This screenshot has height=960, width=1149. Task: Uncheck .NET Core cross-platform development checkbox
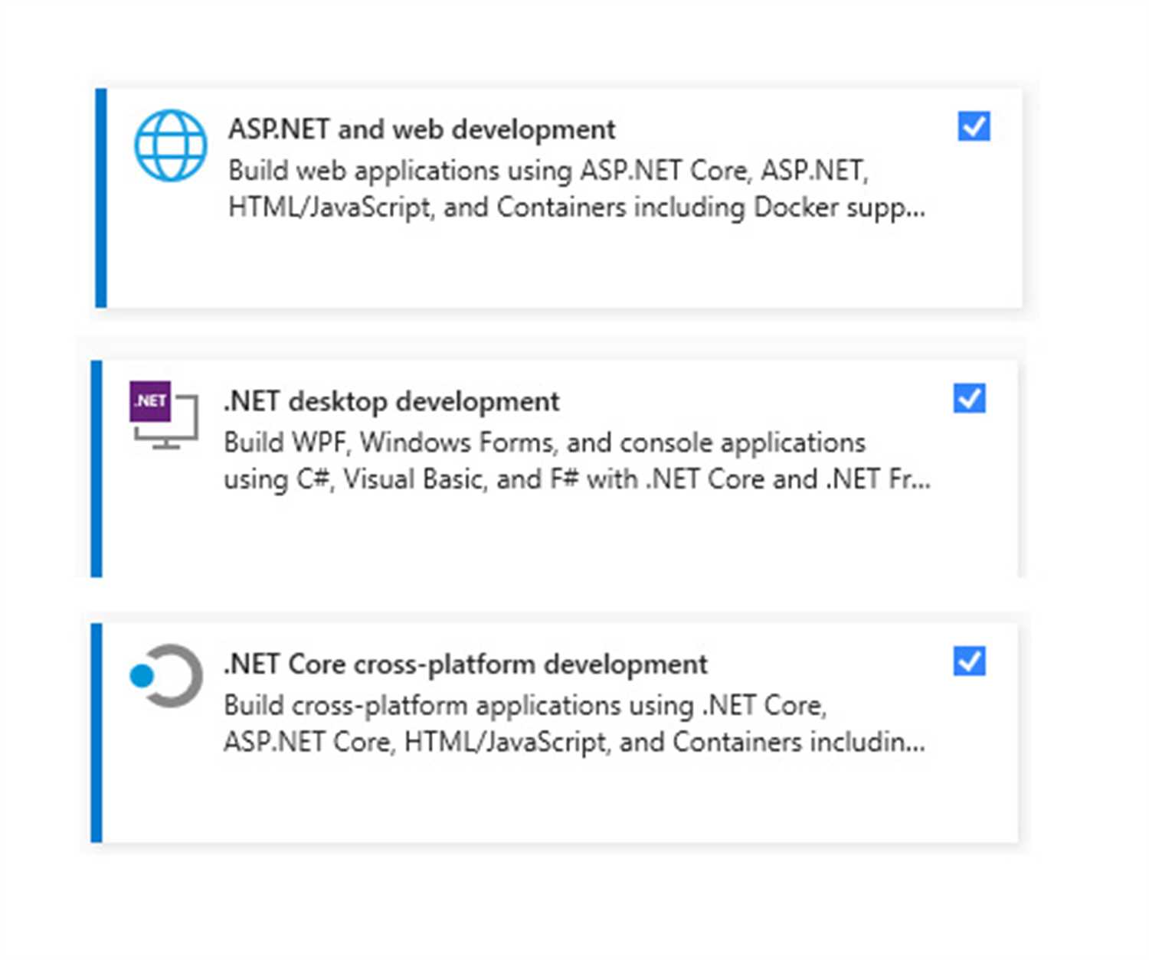969,661
